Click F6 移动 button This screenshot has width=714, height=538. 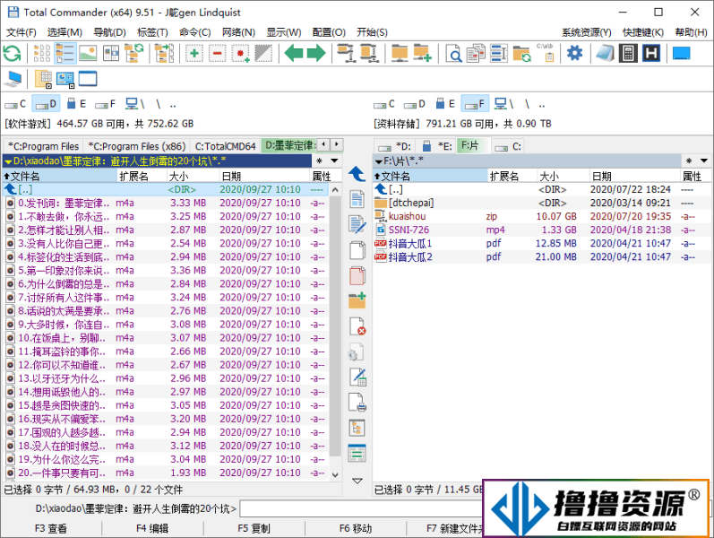point(355,528)
